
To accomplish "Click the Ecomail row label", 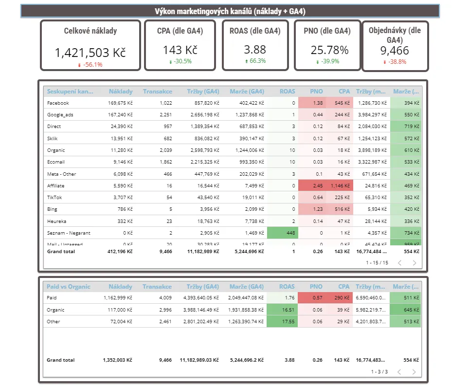I will click(56, 162).
